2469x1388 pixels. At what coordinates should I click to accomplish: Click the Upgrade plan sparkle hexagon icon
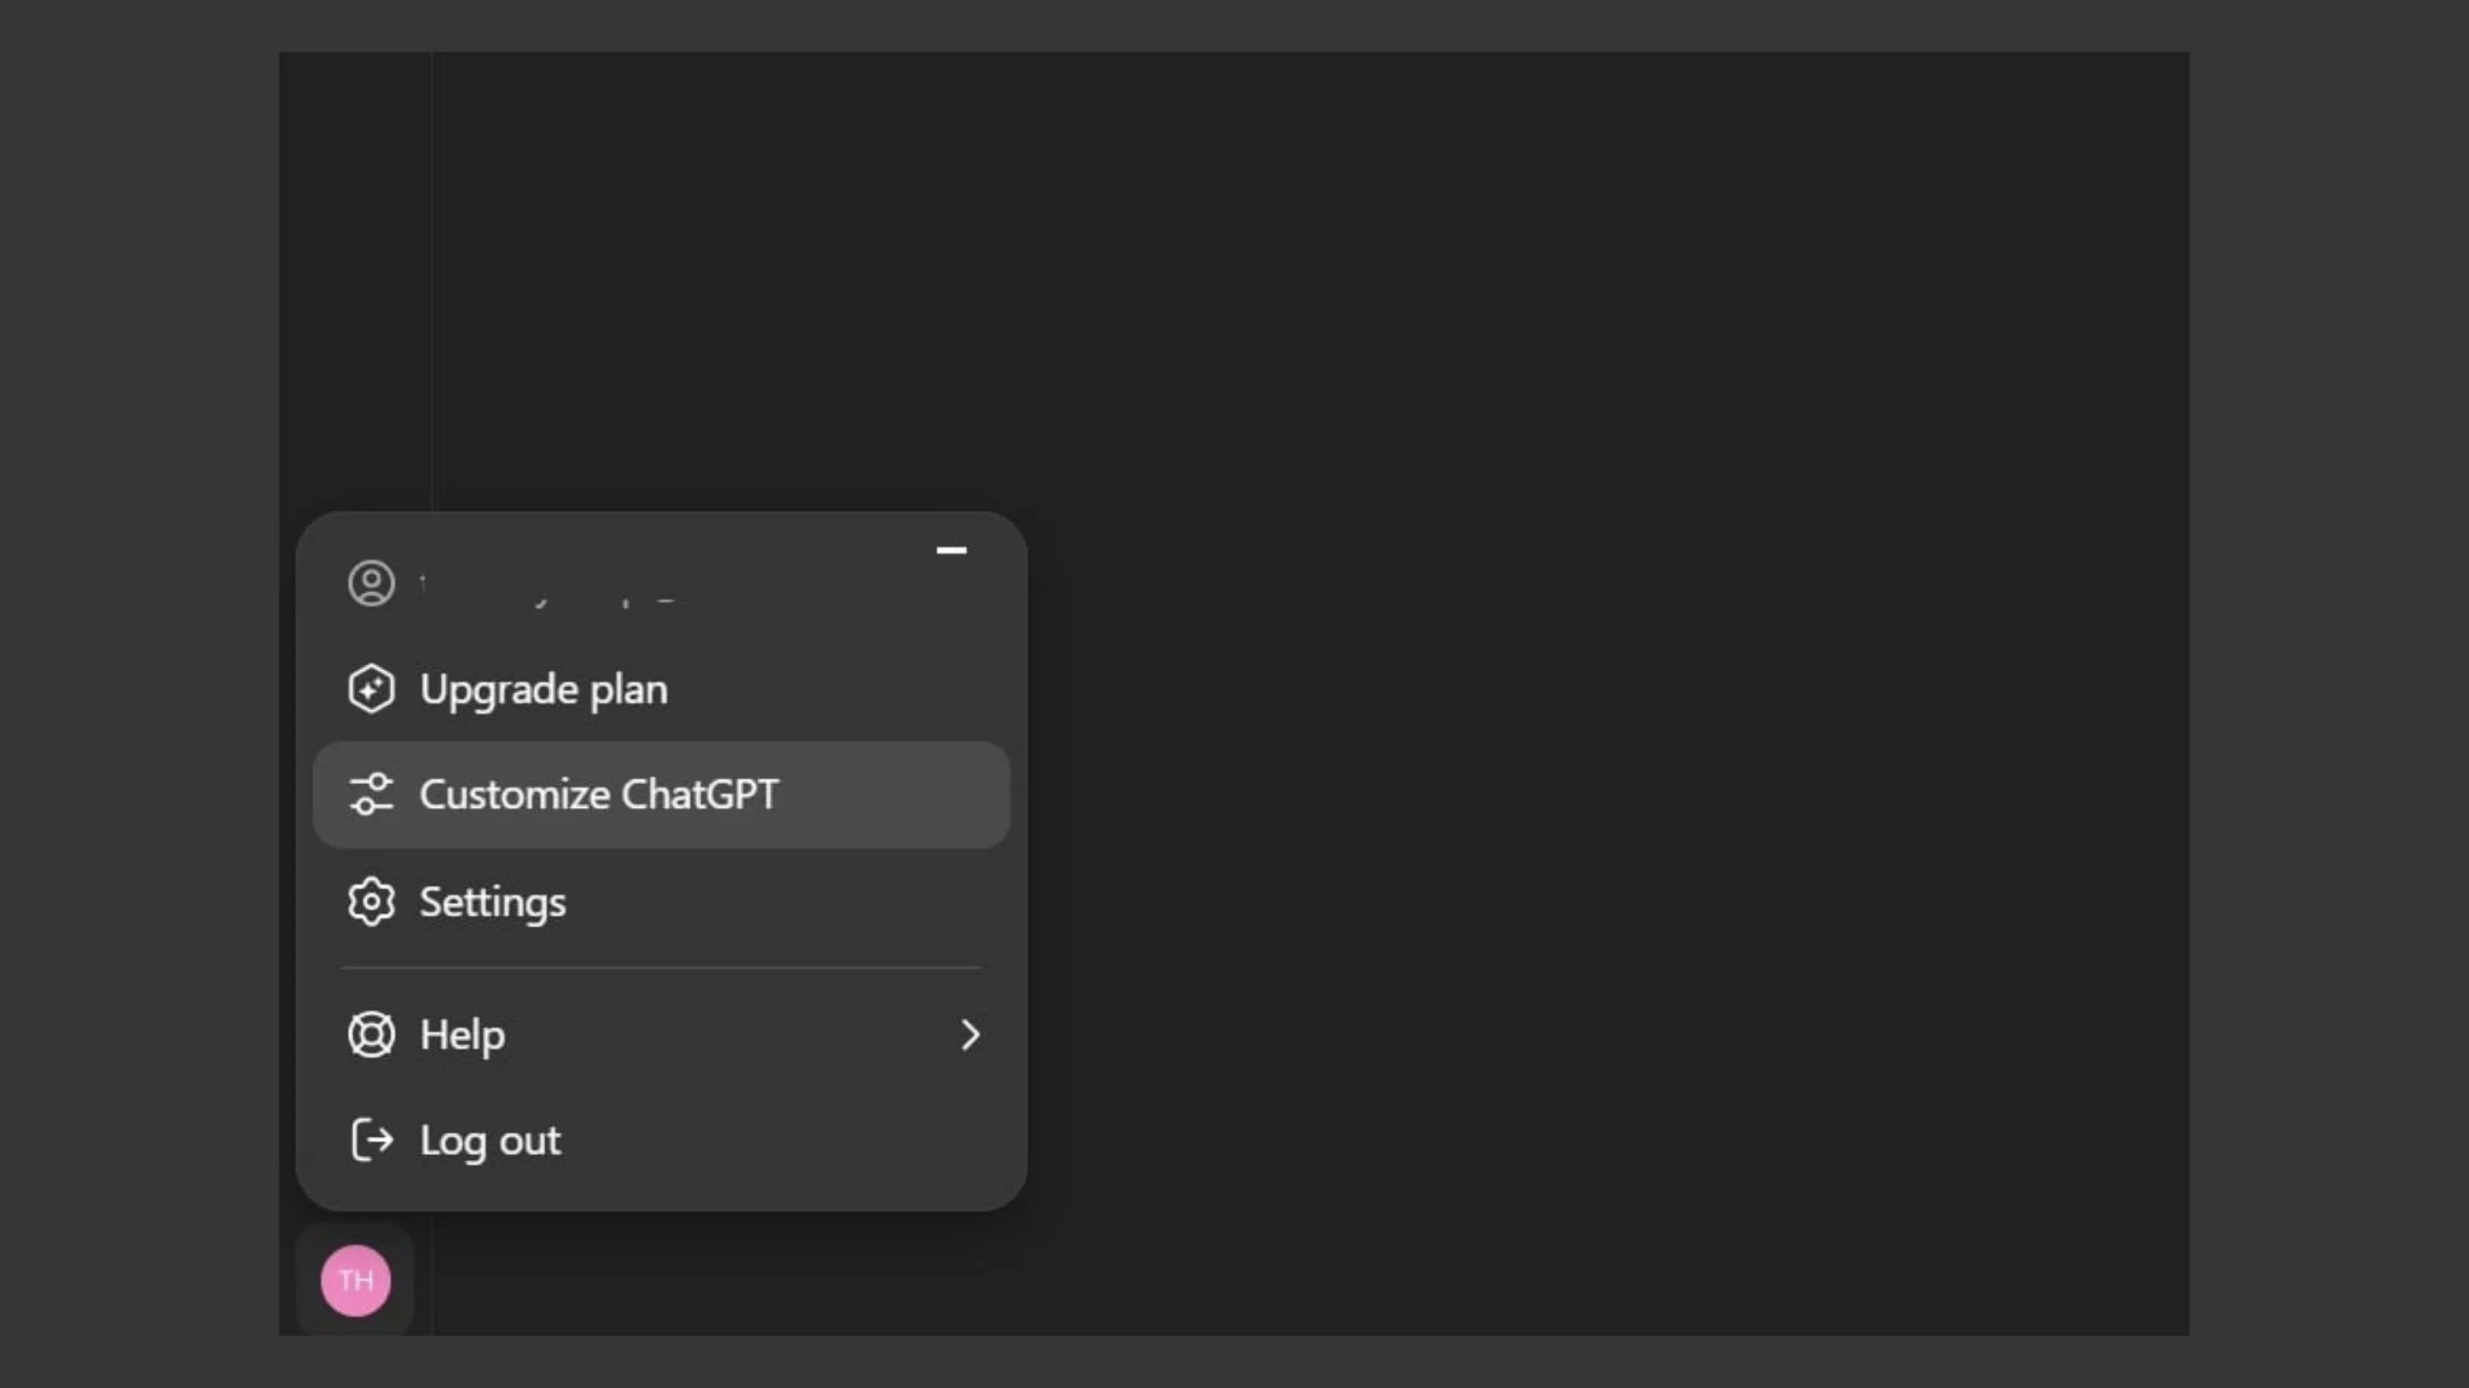[371, 689]
